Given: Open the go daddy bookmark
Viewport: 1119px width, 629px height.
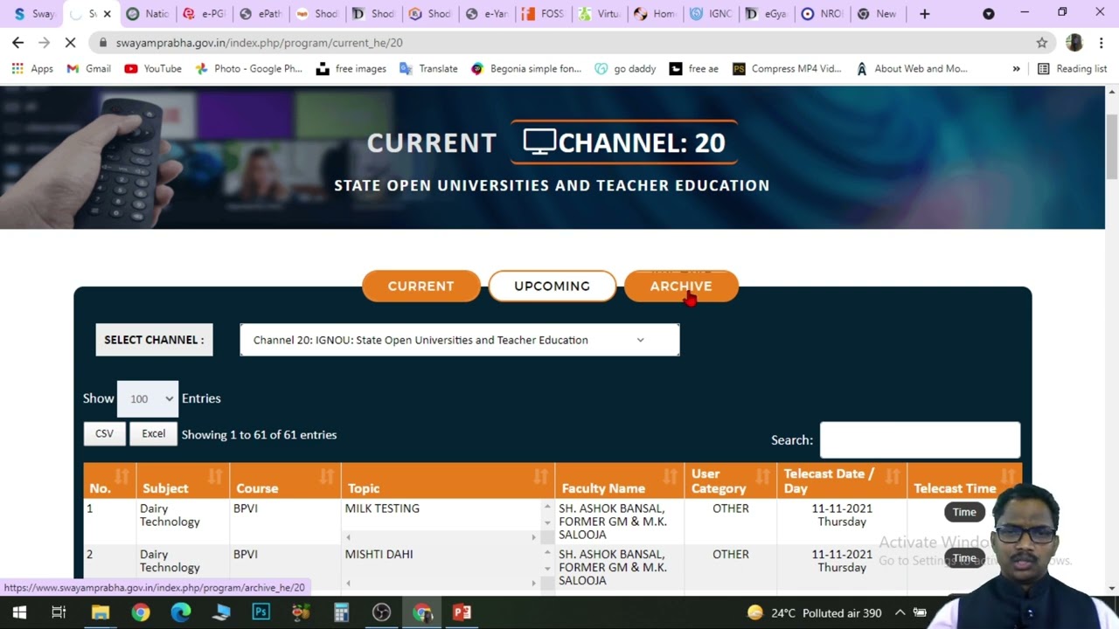Looking at the screenshot, I should (x=626, y=68).
